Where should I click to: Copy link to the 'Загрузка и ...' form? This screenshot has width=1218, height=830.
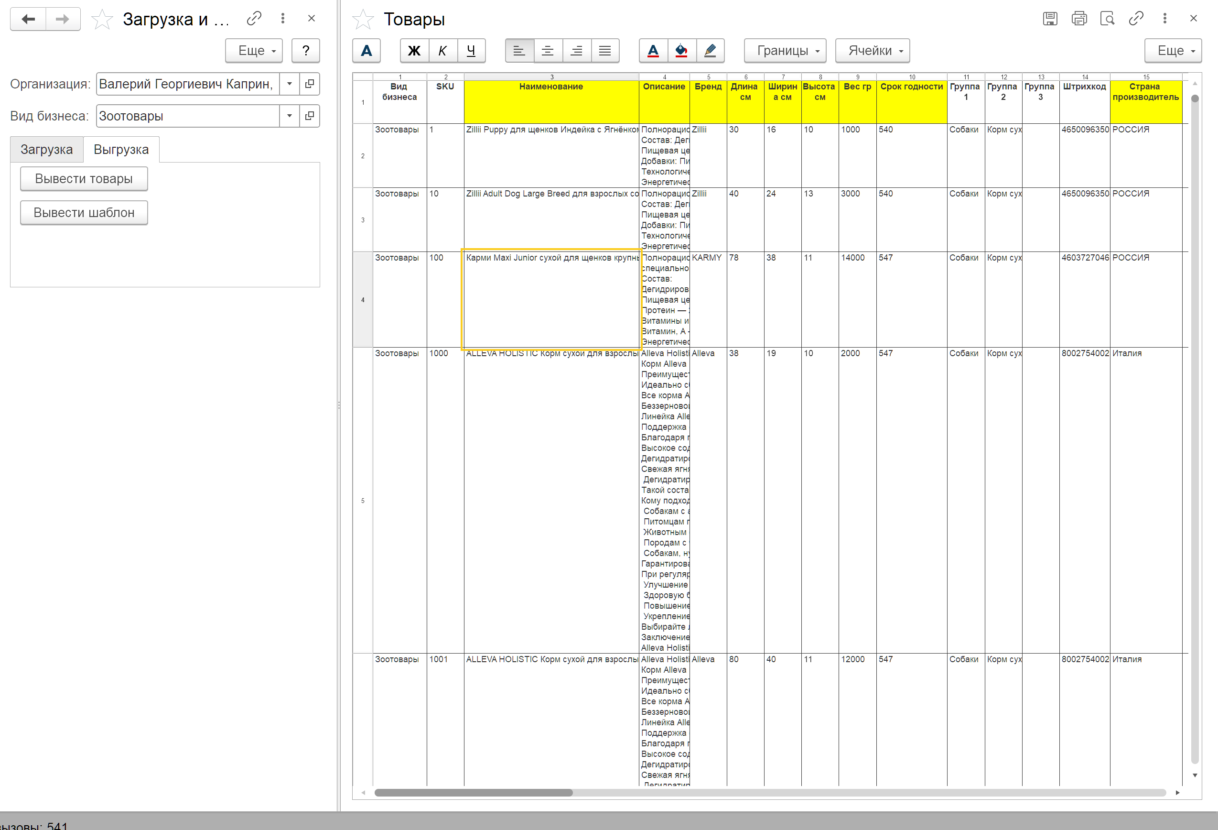point(254,19)
